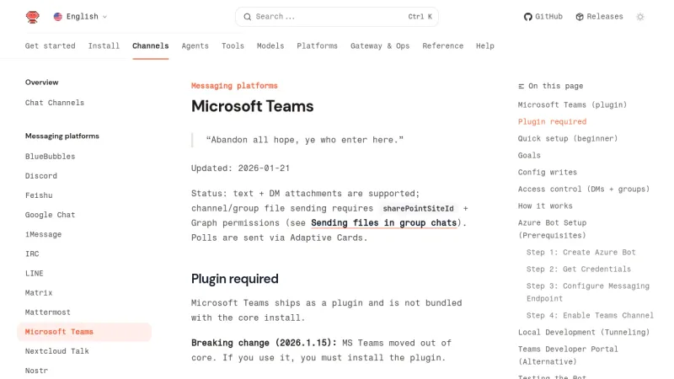Open the Mattermost sidebar page
The image size is (674, 379).
point(48,312)
